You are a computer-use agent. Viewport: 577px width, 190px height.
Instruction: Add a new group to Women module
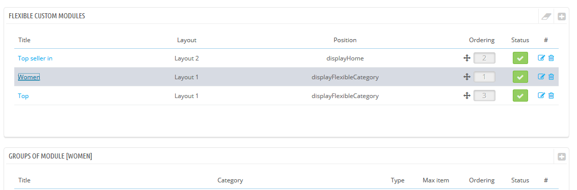(x=562, y=156)
